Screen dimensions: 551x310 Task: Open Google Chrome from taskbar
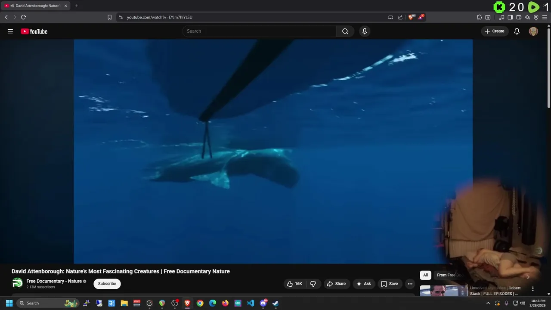pos(200,303)
